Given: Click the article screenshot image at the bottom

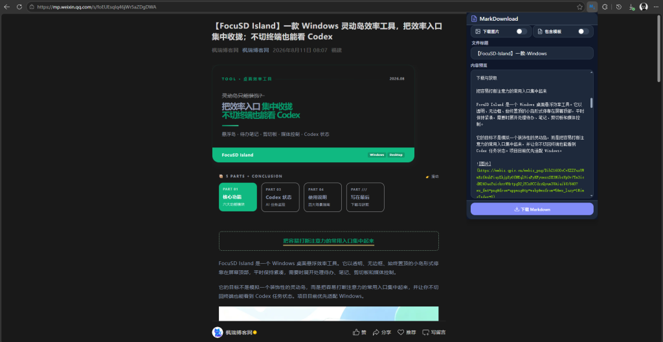Looking at the screenshot, I should coord(328,314).
